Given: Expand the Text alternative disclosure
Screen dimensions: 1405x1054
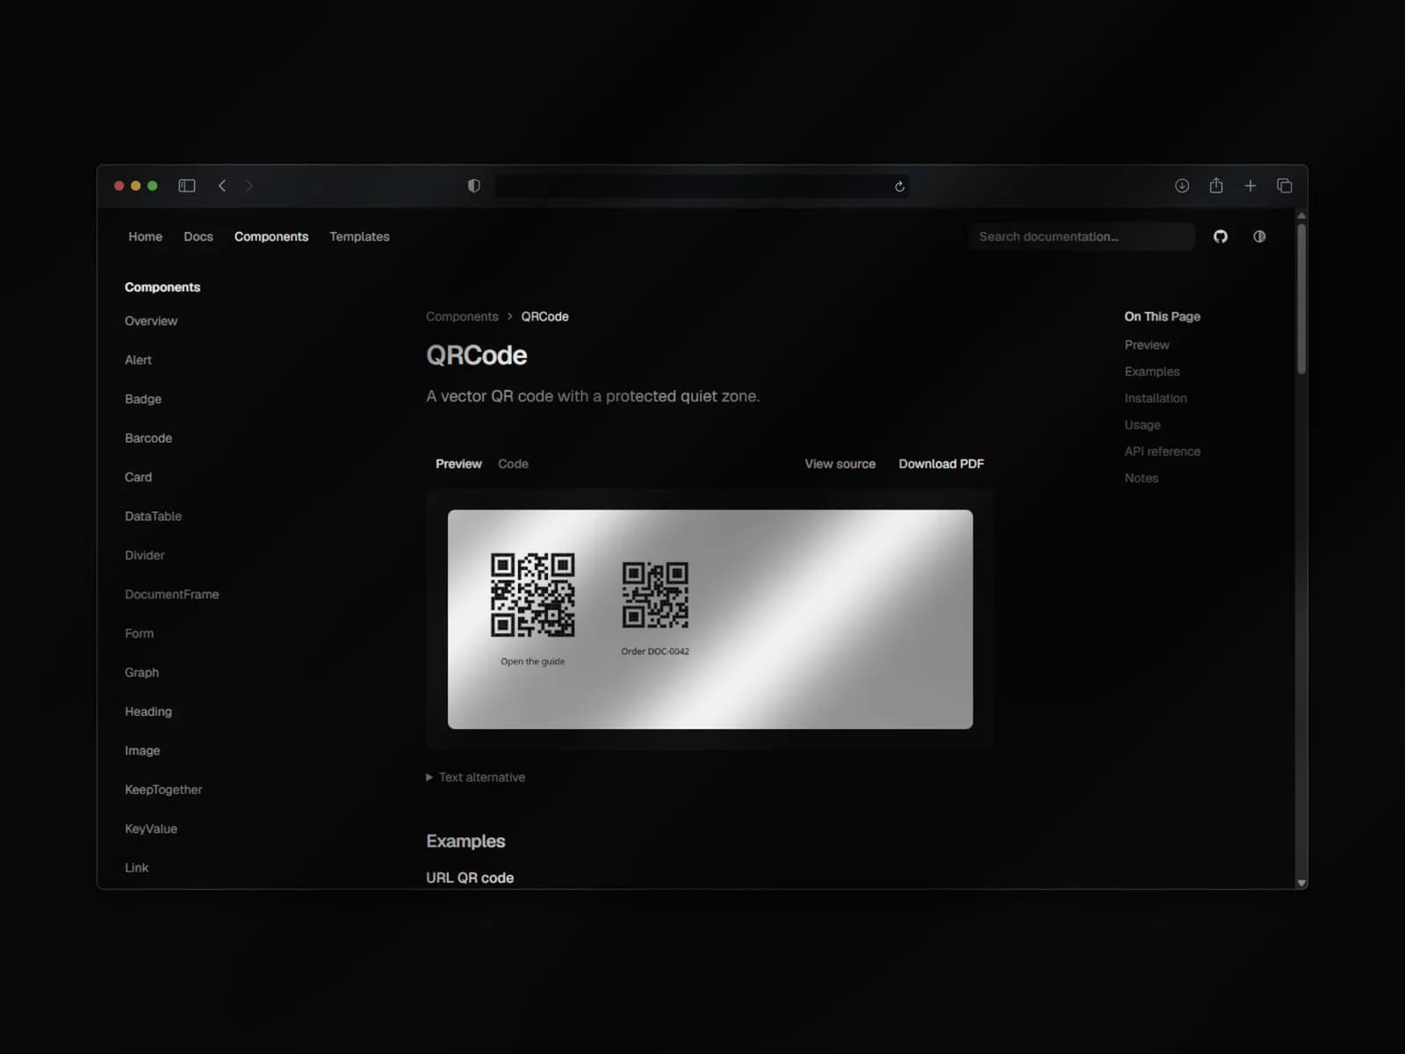Looking at the screenshot, I should tap(476, 777).
